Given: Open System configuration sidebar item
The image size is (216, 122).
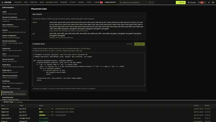Looking at the screenshot, I should pyautogui.click(x=14, y=36).
